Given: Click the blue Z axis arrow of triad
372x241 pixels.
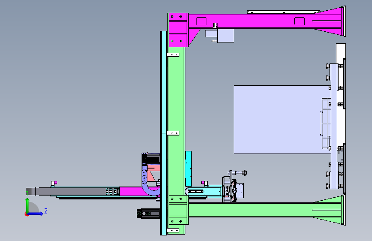Looking at the screenshot, I should tap(36, 214).
